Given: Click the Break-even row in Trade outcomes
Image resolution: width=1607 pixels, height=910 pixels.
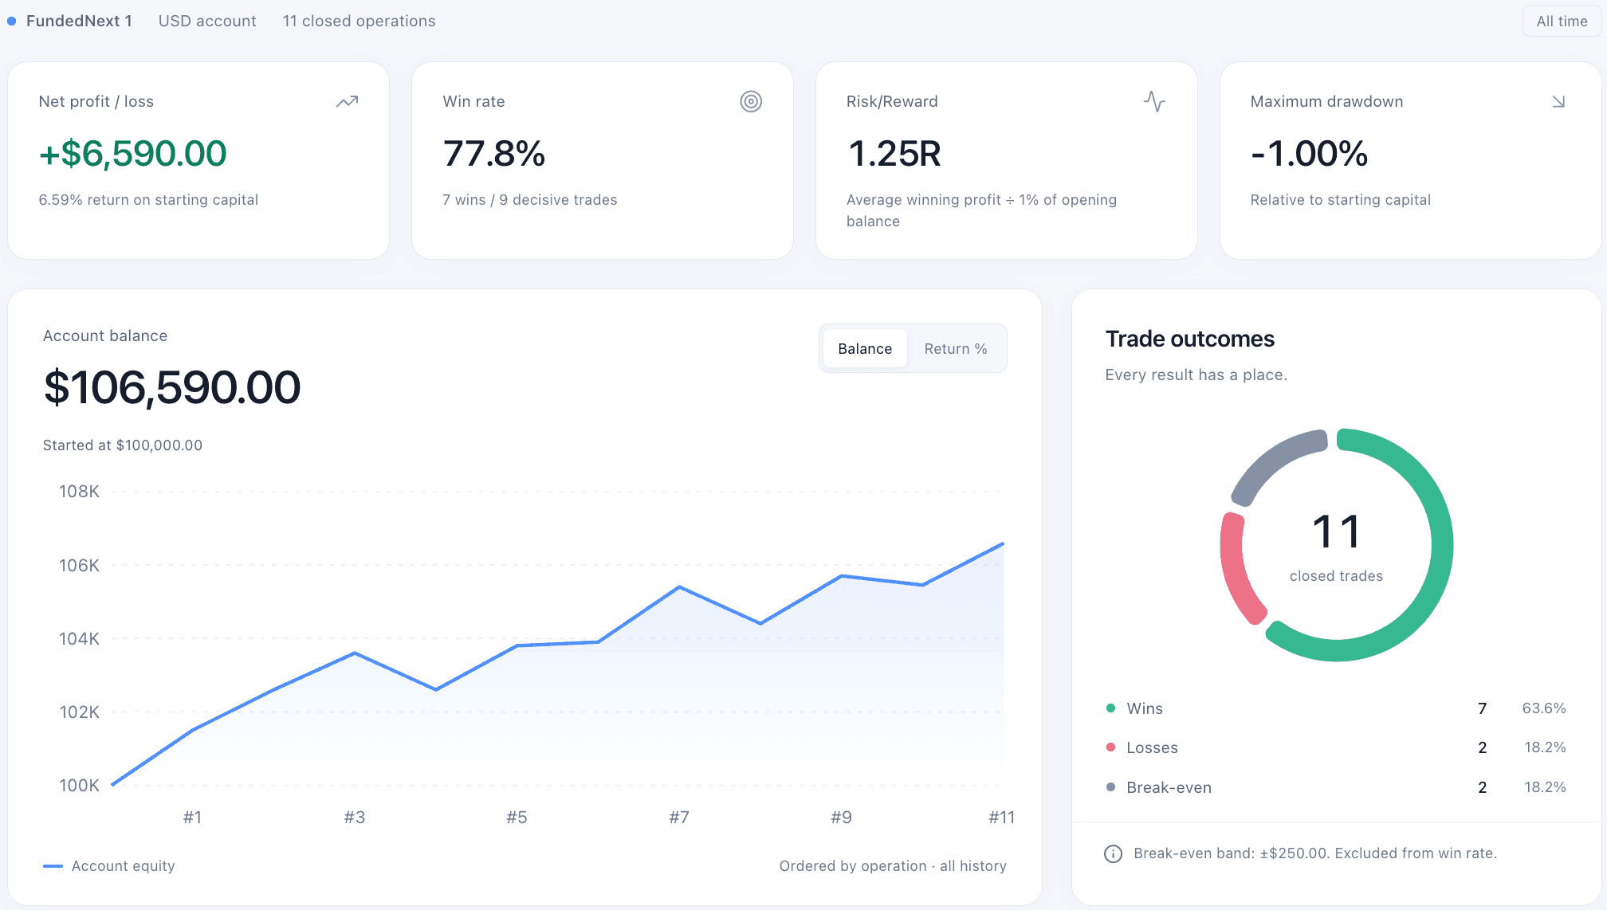Looking at the screenshot, I should [x=1336, y=787].
